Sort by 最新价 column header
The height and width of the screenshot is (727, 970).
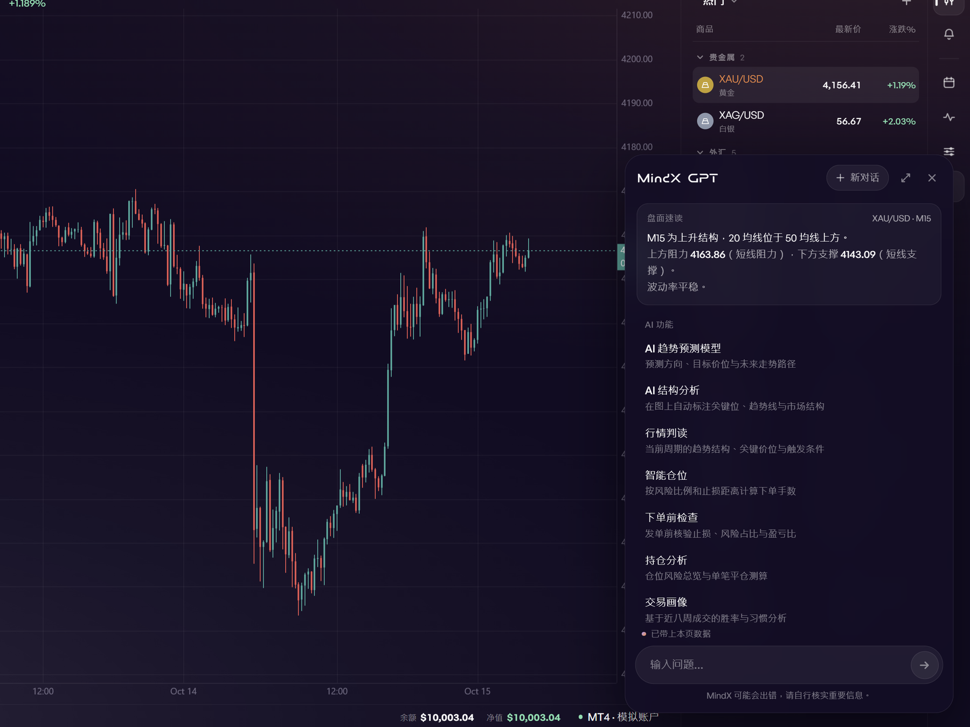(848, 29)
